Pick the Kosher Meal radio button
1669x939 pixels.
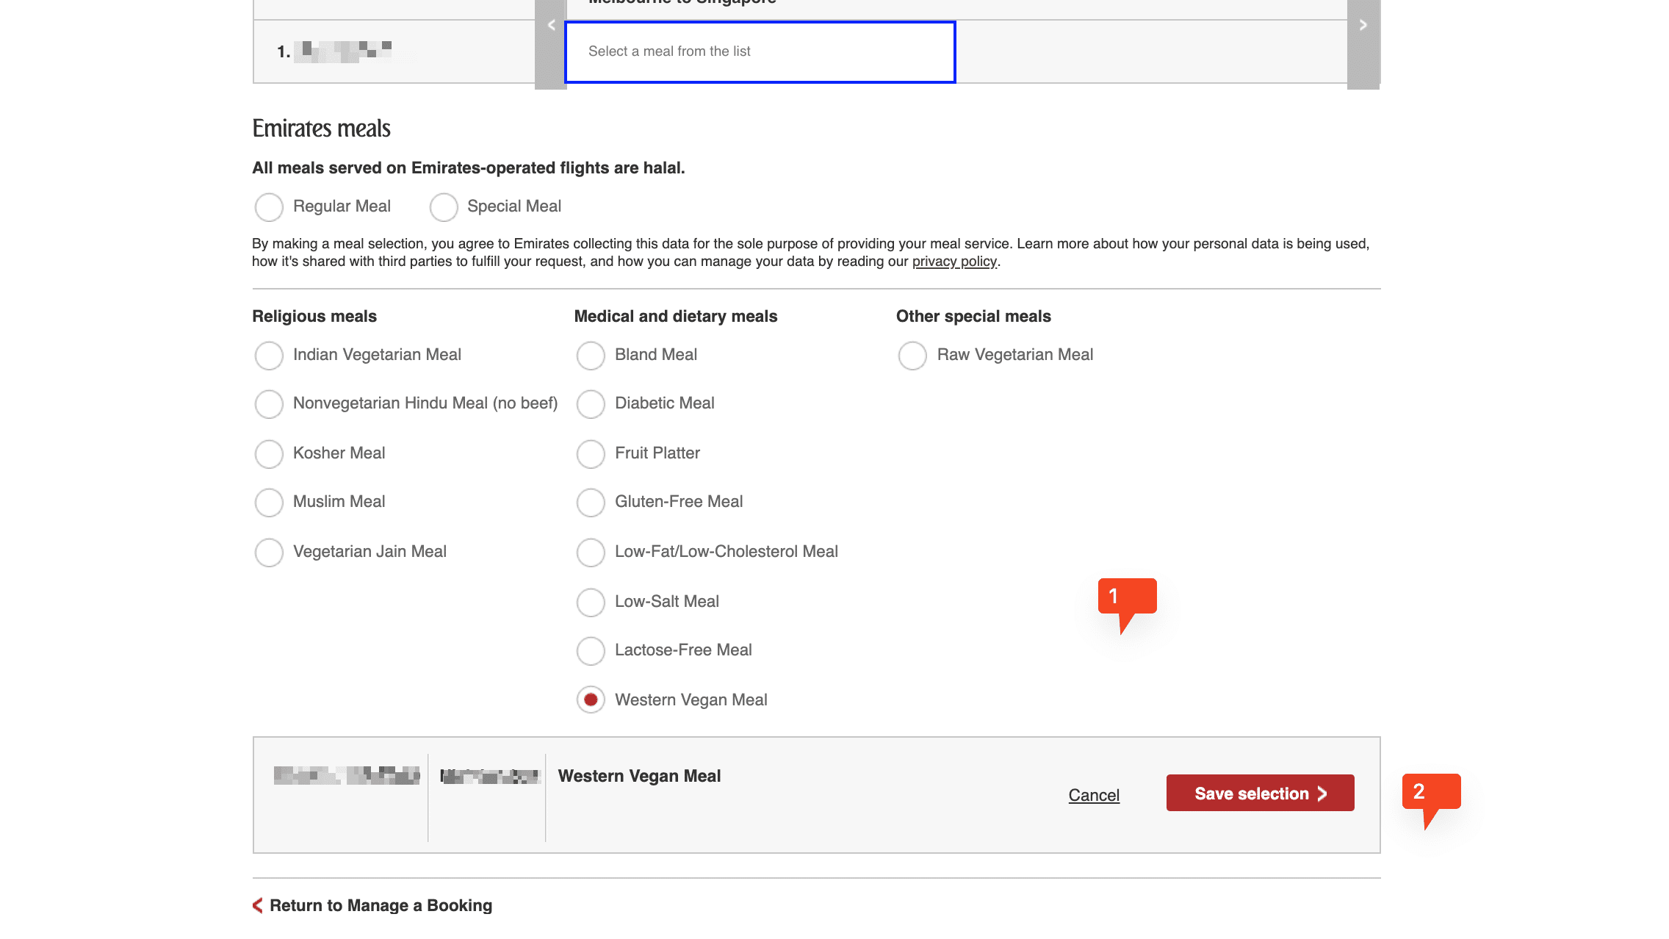click(x=269, y=454)
